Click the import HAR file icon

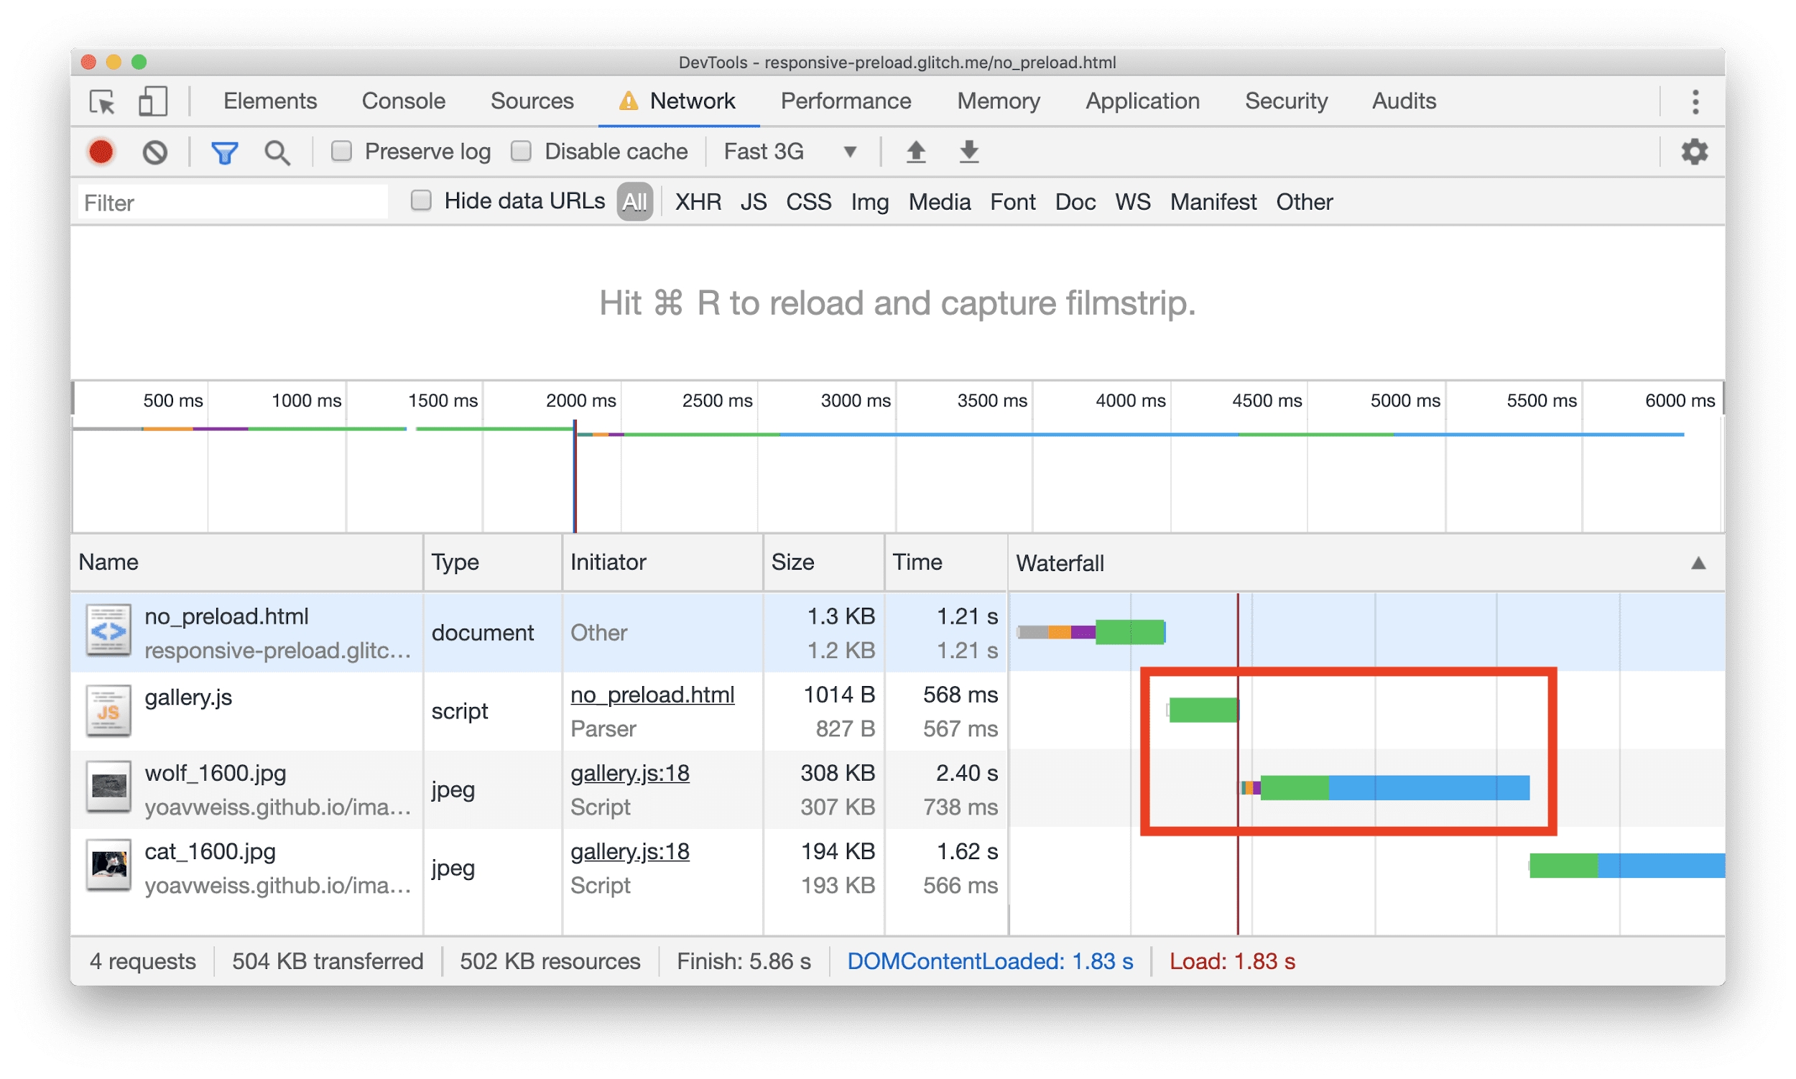coord(912,154)
